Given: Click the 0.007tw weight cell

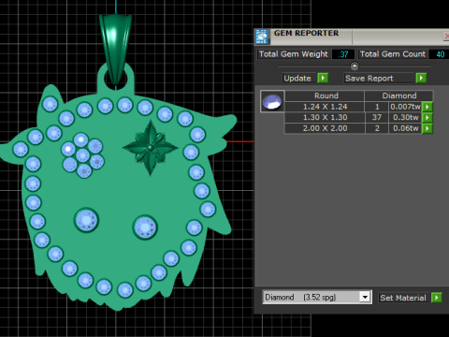Looking at the screenshot, I should click(x=405, y=107).
